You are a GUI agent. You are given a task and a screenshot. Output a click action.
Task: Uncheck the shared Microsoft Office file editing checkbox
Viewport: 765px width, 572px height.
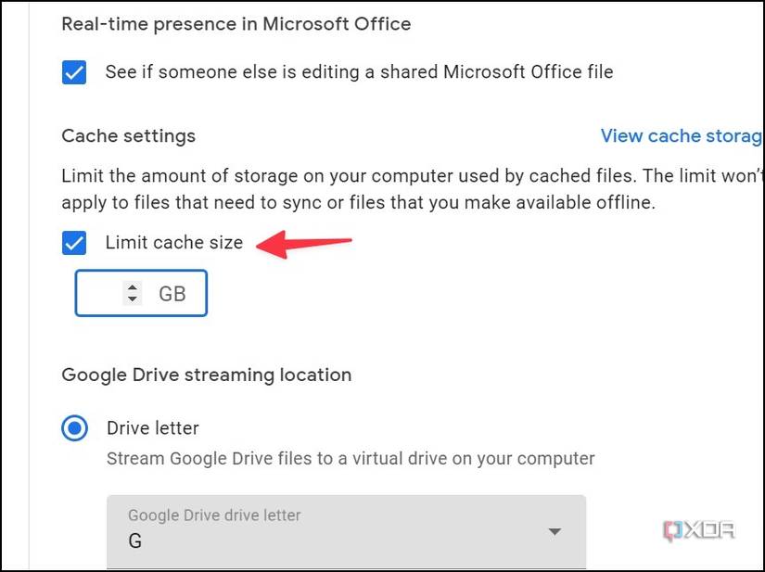(74, 72)
